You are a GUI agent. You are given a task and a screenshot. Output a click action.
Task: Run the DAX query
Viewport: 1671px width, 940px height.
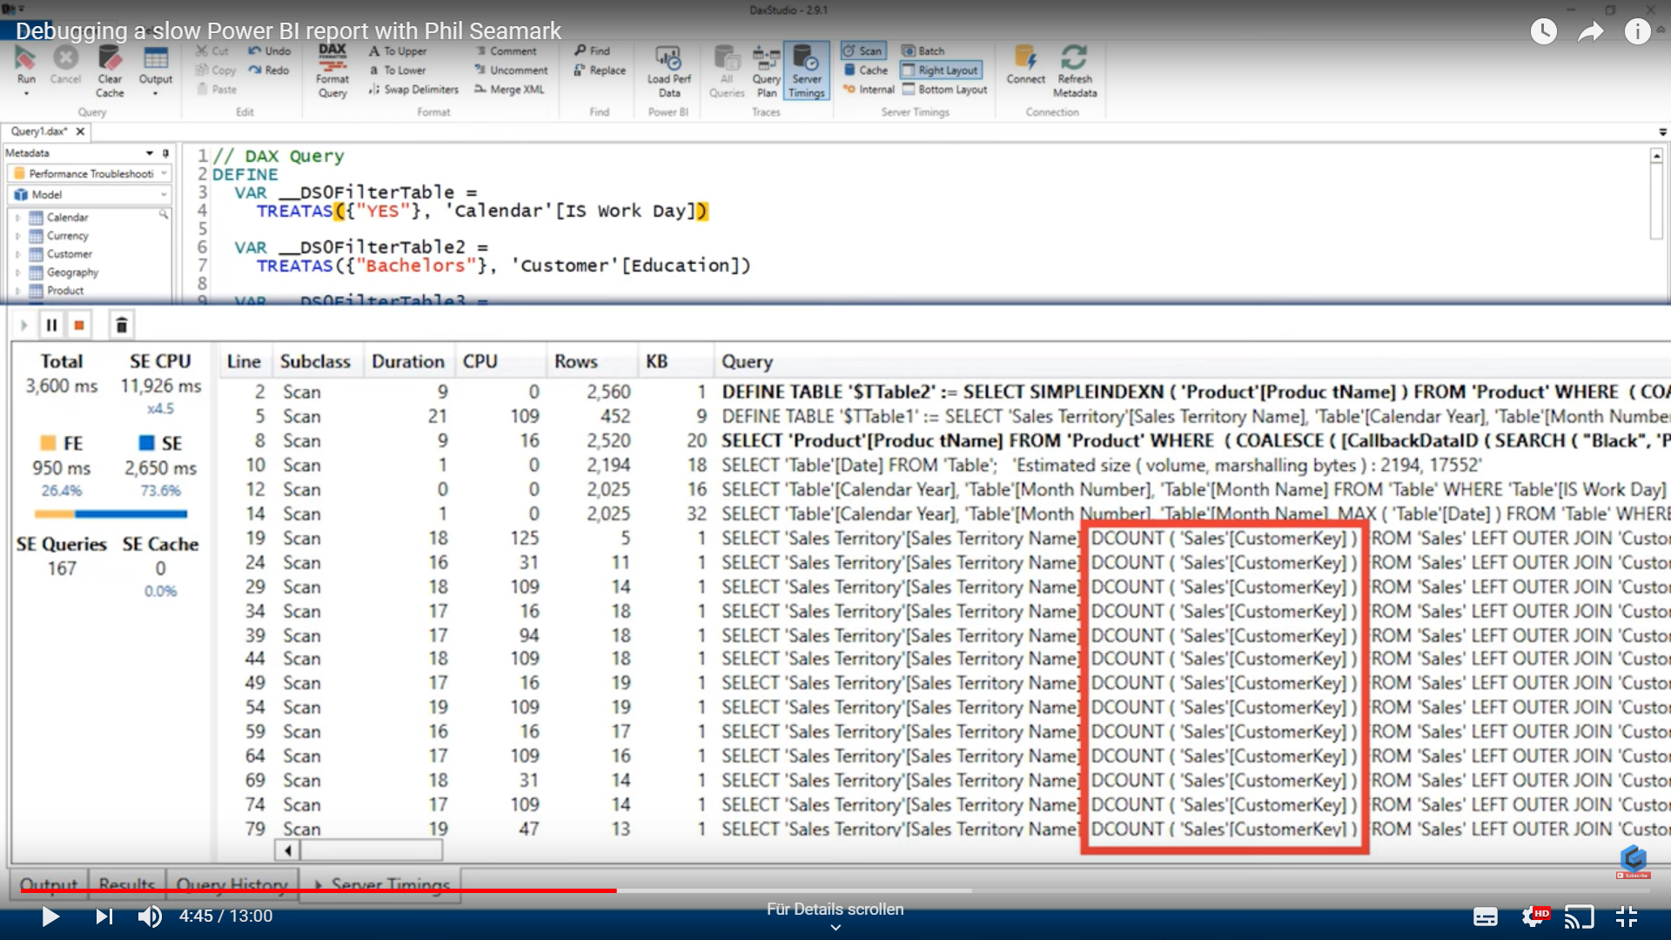point(26,68)
